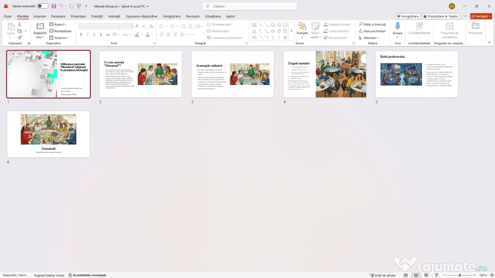This screenshot has width=495, height=278.
Task: Collapse the ribbon with the chevron
Action: (489, 42)
